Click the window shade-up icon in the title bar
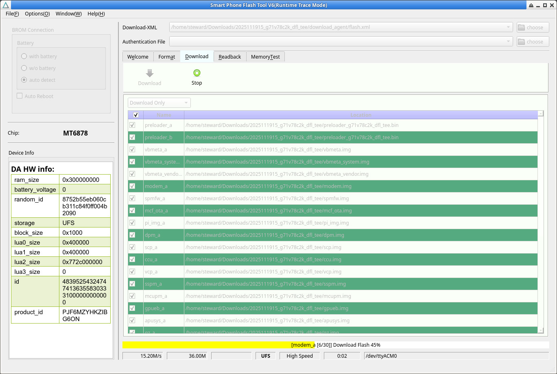 [x=531, y=5]
